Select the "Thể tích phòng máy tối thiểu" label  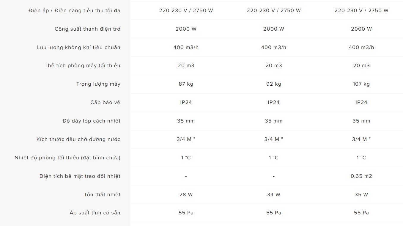coord(82,65)
